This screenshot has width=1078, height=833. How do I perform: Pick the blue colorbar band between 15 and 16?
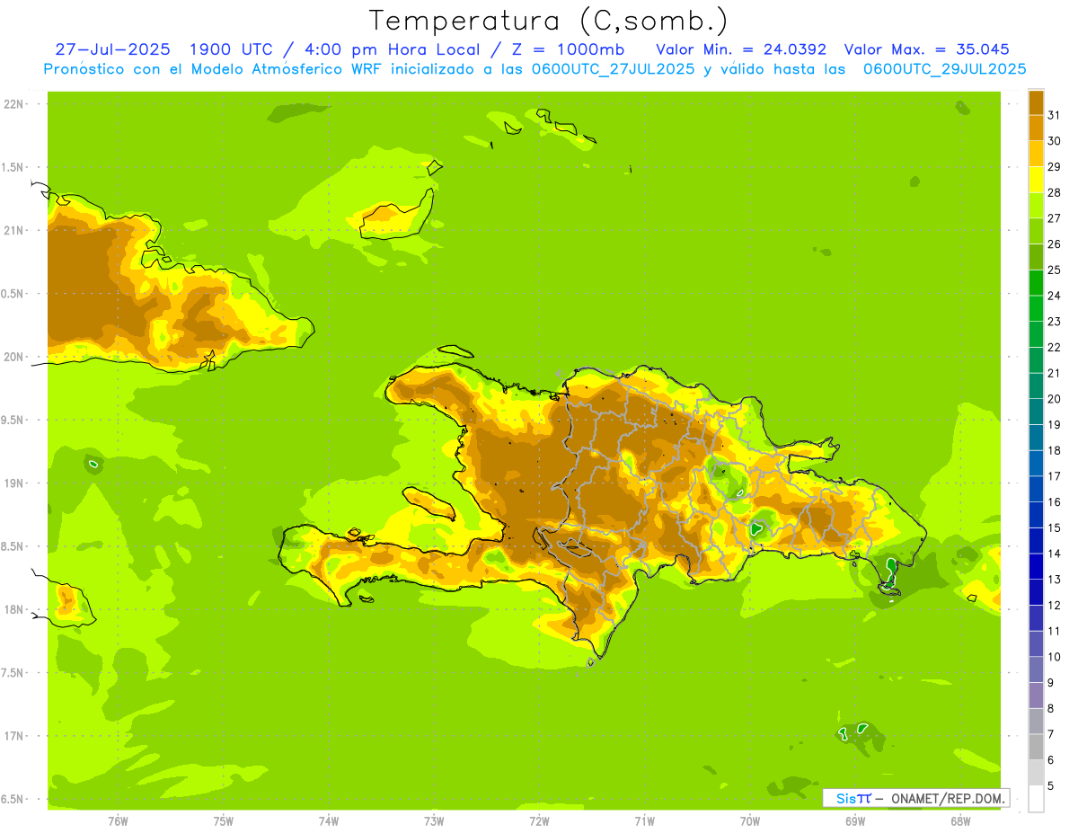coord(1036,515)
